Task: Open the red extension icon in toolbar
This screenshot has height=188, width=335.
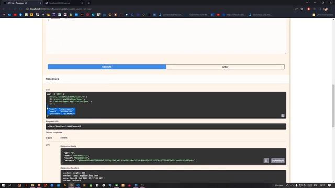Action: click(308, 9)
